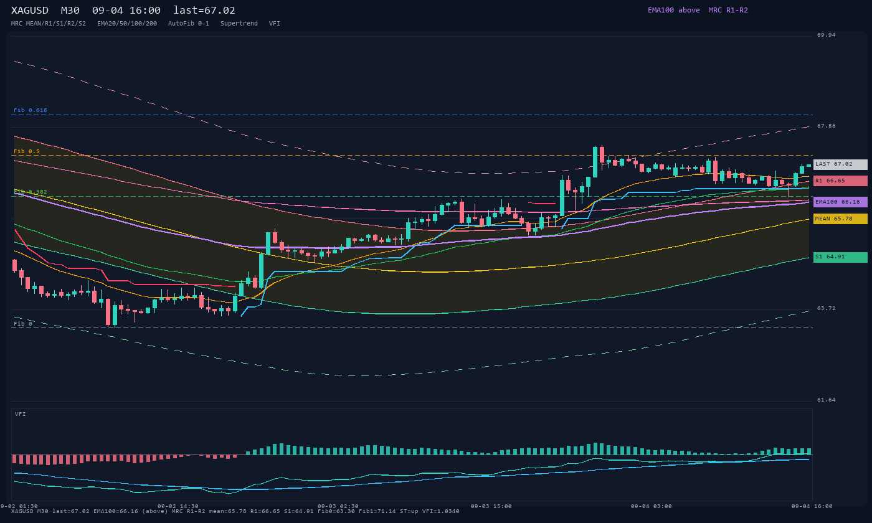The width and height of the screenshot is (872, 523).
Task: Click the 09-04 16:00 header timestamp
Action: pos(126,11)
